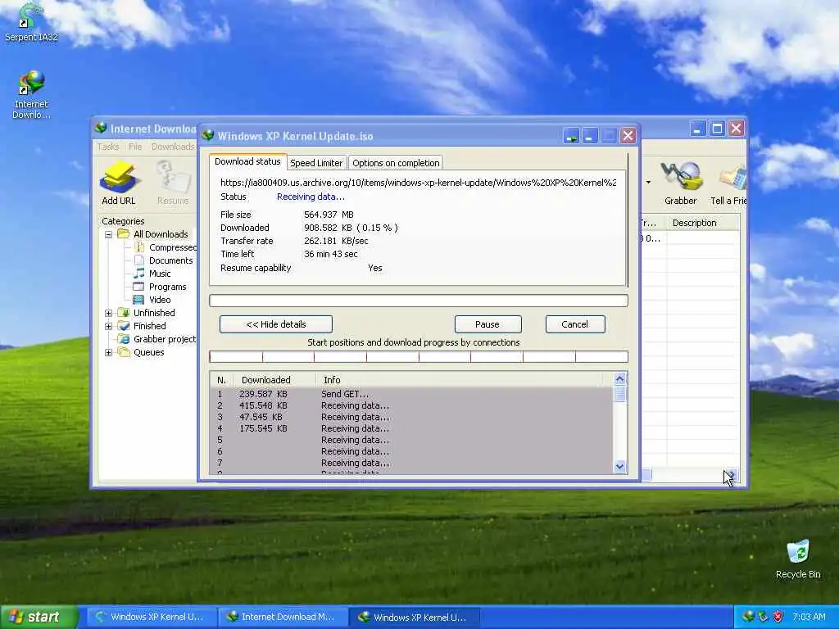Screen dimensions: 839x629
Task: Click the Receiving data... status text
Action: (311, 197)
